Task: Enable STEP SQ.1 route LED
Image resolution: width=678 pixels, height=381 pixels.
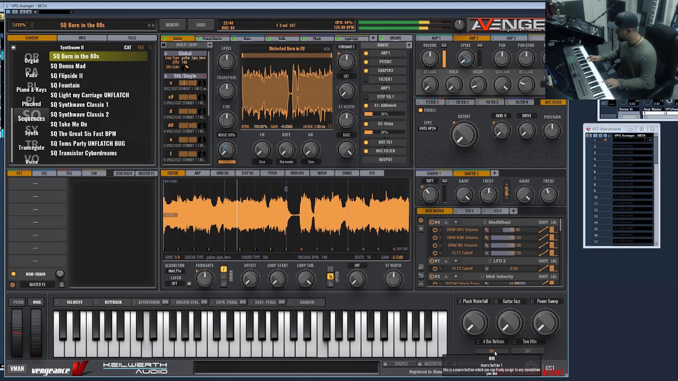Action: (x=366, y=97)
